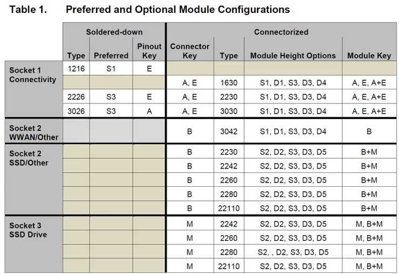This screenshot has height=274, width=399.
Task: Click the S1 preferred cell for type 1216
Action: tap(111, 68)
